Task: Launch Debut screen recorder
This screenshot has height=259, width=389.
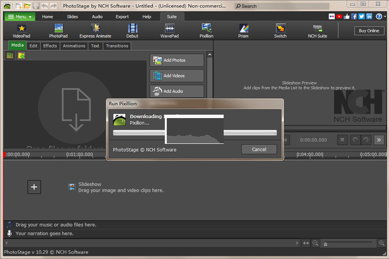Action: coord(132,31)
